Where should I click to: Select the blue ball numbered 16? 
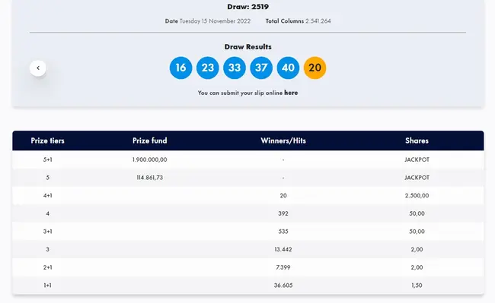(x=181, y=68)
